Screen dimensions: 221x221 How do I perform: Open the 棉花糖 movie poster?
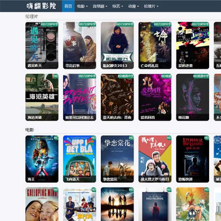193,97
